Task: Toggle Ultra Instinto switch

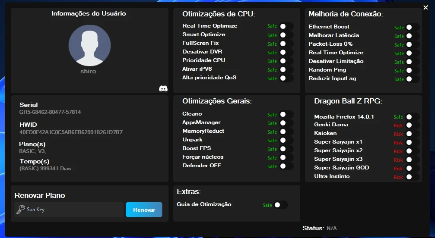Action: 412,177
